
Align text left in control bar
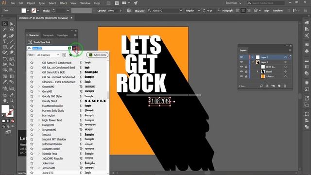pyautogui.click(x=238, y=11)
